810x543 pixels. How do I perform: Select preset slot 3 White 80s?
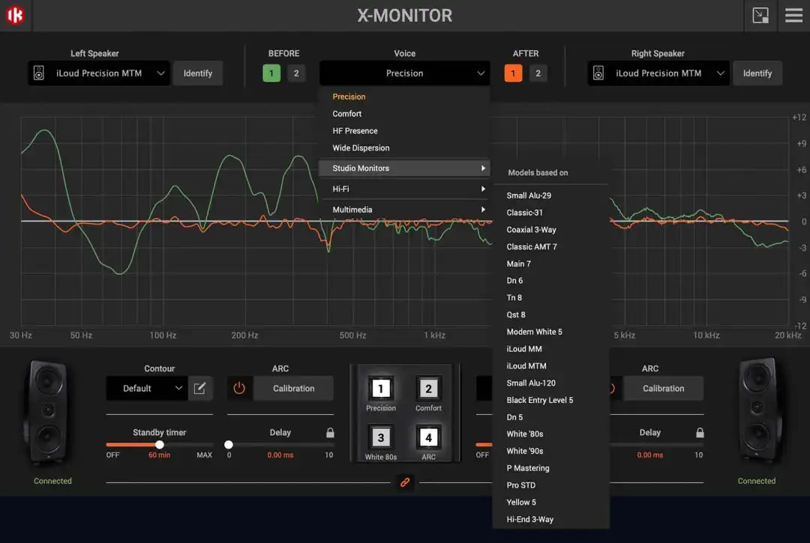(x=381, y=437)
